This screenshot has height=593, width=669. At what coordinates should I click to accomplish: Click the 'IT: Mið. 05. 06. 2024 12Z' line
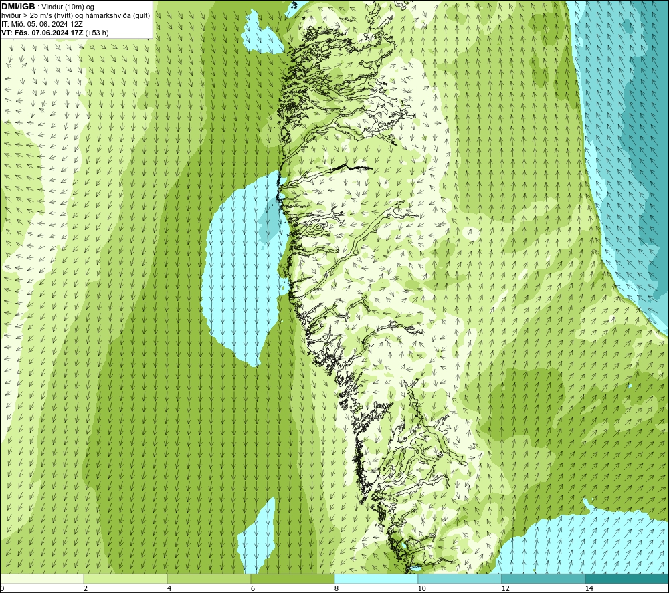[x=42, y=24]
